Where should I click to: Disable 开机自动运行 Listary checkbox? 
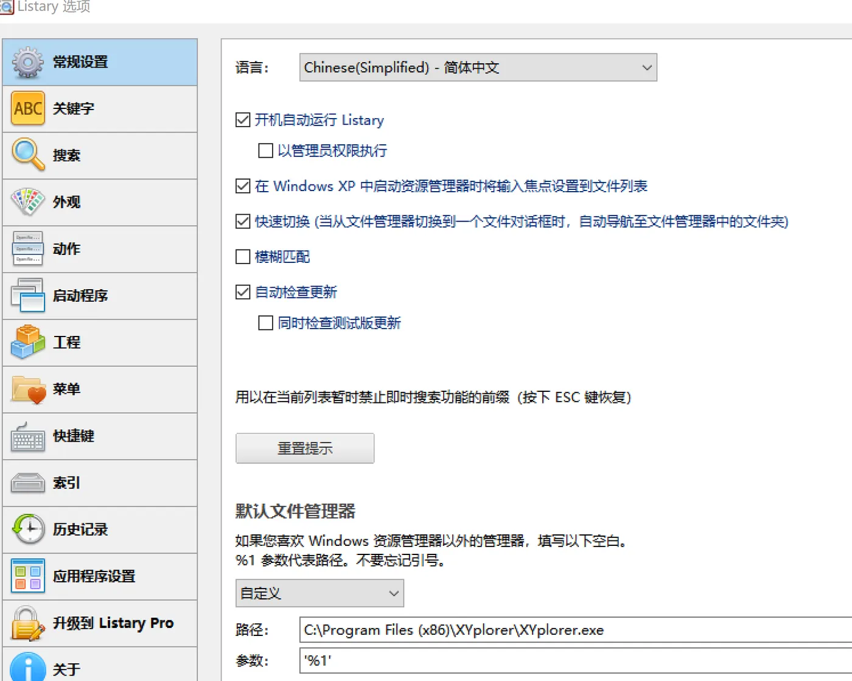[243, 120]
